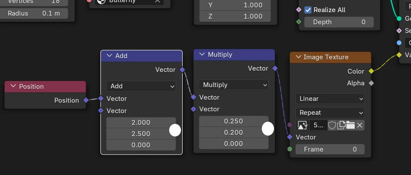Collapse the Multiply node header
Viewport: 411px width, 175px height.
(202, 54)
